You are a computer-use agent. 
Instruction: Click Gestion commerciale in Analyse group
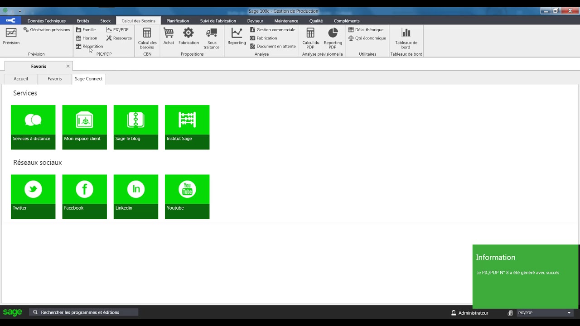coord(273,30)
